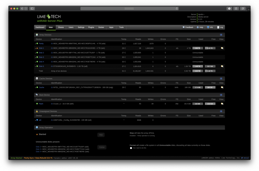Open the Settings tab
This screenshot has width=259, height=171.
click(81, 27)
